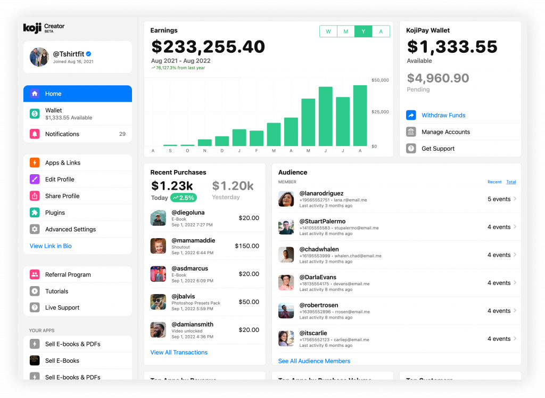Open Notifications in the sidebar
The height and width of the screenshot is (398, 545).
click(x=78, y=134)
